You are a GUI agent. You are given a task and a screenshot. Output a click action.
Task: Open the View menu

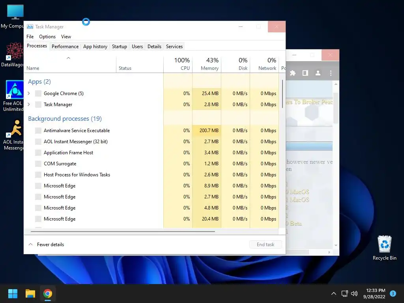coord(66,37)
